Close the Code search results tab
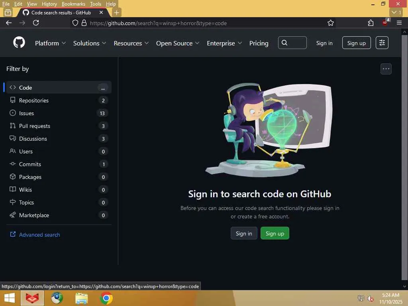 (x=101, y=12)
